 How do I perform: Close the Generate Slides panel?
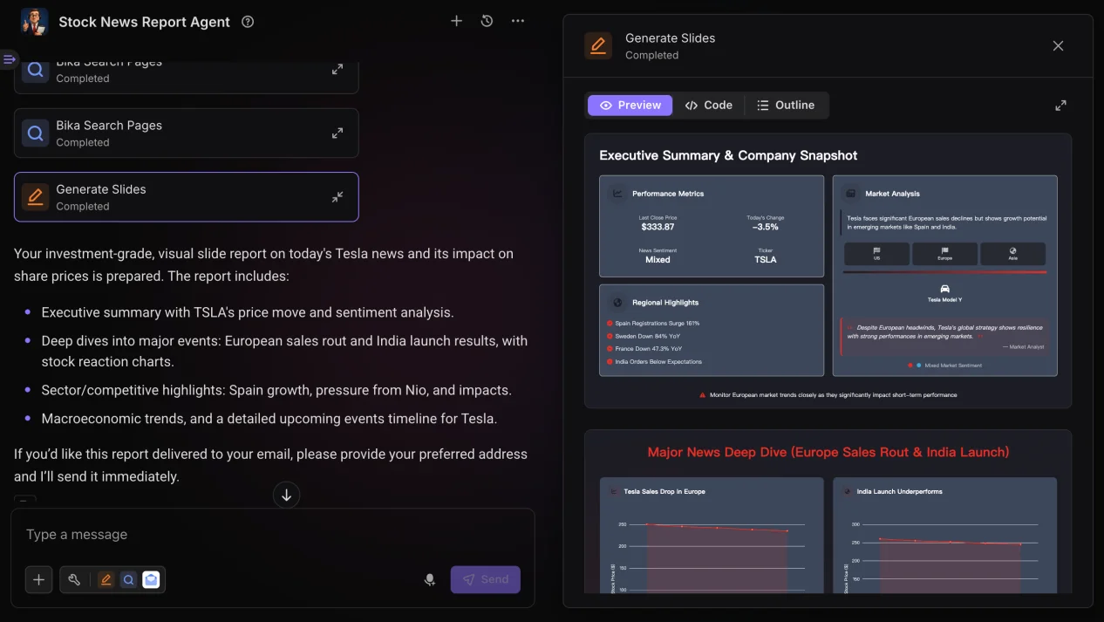click(1058, 46)
